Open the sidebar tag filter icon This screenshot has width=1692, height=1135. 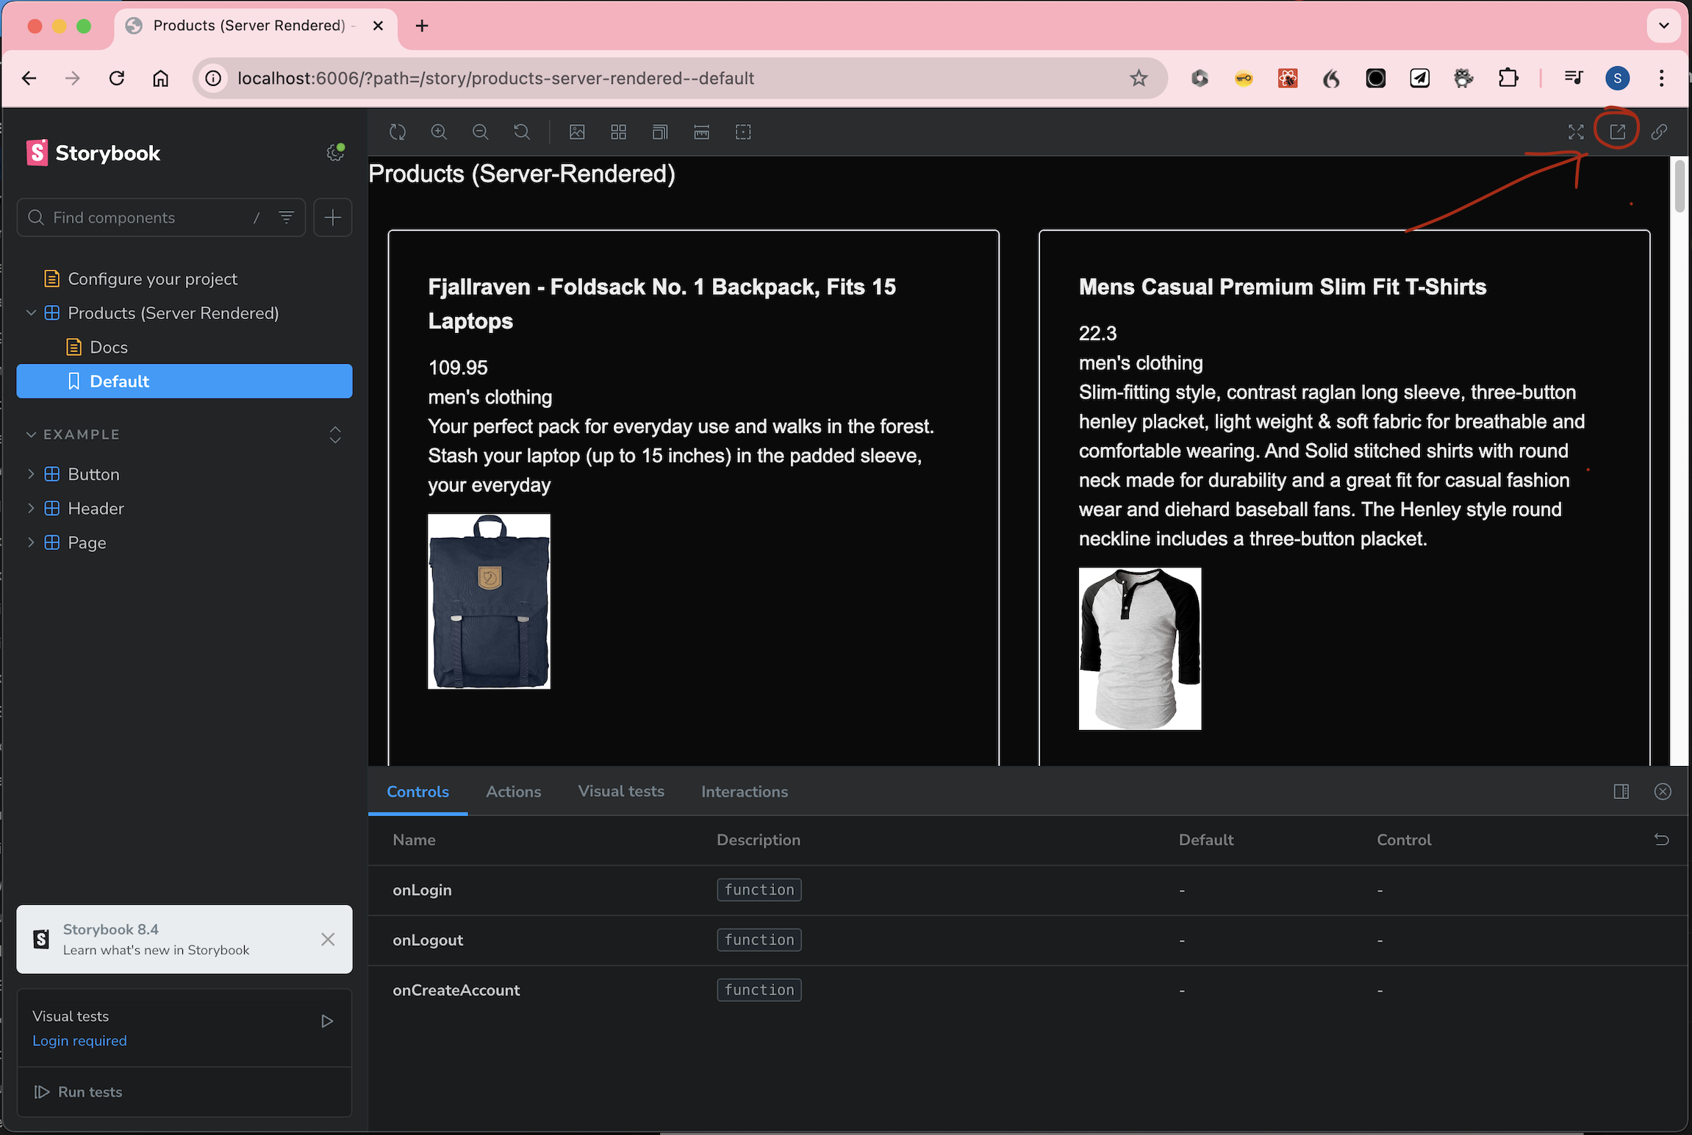pos(287,217)
